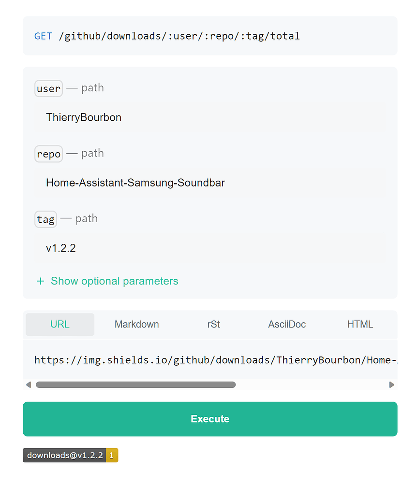Click the ThierryBourbon user input field

click(145, 117)
